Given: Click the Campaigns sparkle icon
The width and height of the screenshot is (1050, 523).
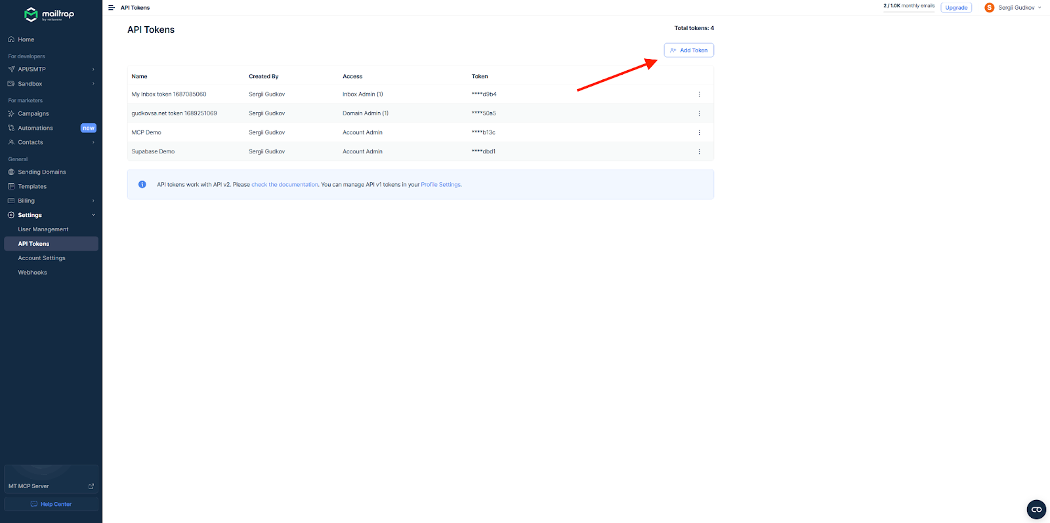Looking at the screenshot, I should point(11,113).
